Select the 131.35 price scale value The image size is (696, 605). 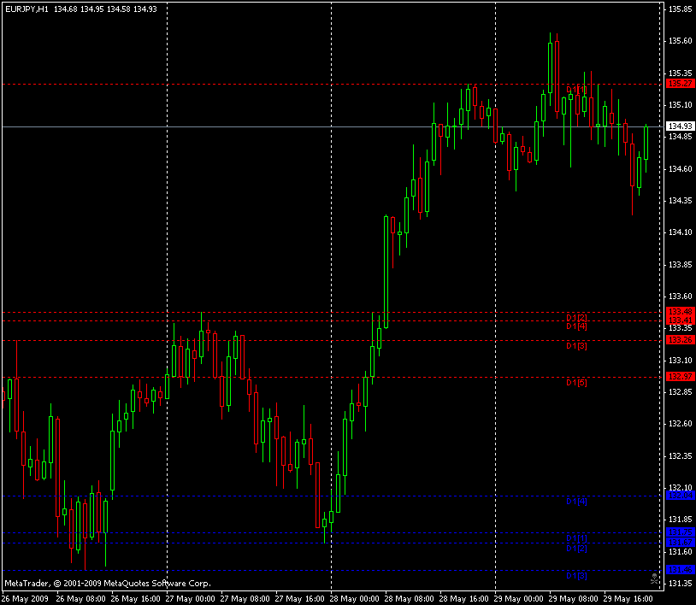pos(681,584)
